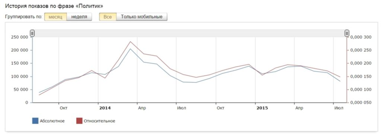The image size is (381, 136).
Task: Click the red Относительное legend swatch
Action: [80, 121]
